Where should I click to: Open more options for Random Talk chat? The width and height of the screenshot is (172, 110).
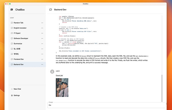click(42, 23)
